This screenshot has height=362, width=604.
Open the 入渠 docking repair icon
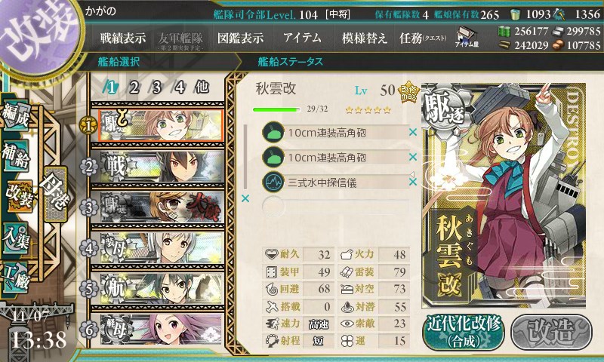16,238
